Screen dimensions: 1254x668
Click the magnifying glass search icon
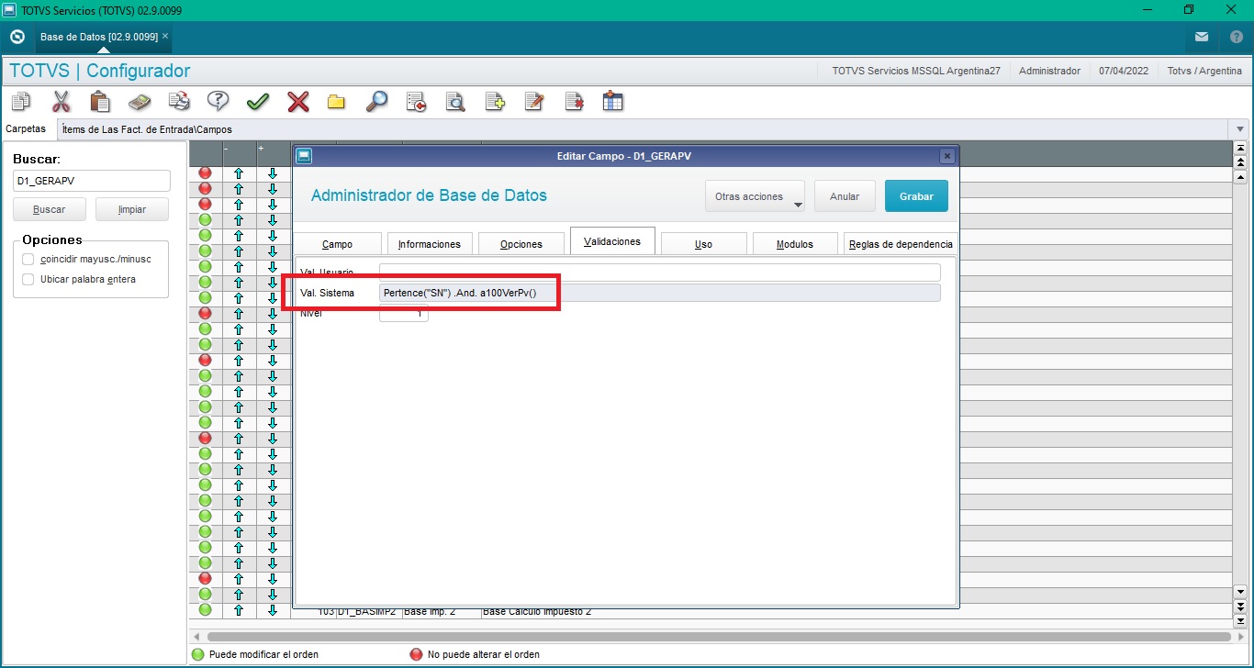tap(376, 101)
